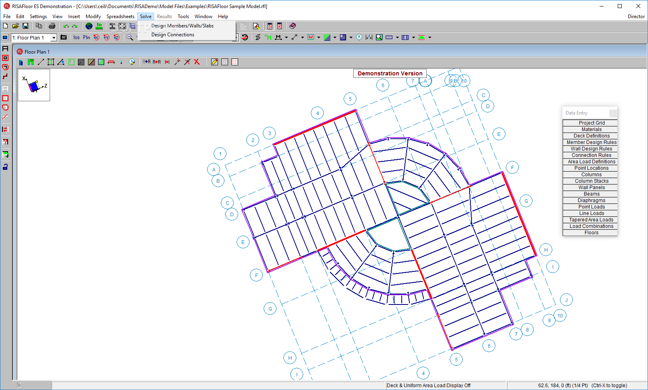The height and width of the screenshot is (390, 648).
Task: Click the unlock model padlock icon
Action: click(5, 167)
